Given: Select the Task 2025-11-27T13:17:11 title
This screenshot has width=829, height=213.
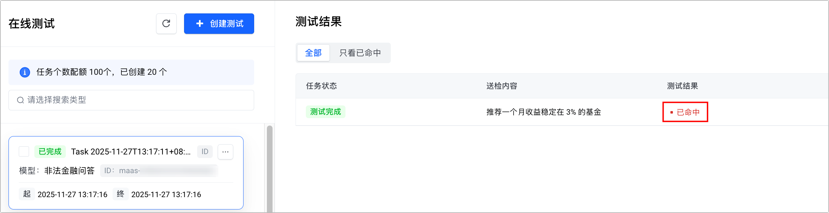Looking at the screenshot, I should [x=131, y=152].
